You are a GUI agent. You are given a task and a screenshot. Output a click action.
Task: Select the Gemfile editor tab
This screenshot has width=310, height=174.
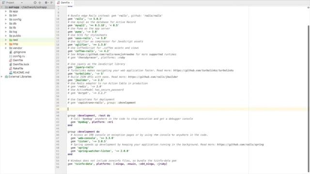click(65, 2)
